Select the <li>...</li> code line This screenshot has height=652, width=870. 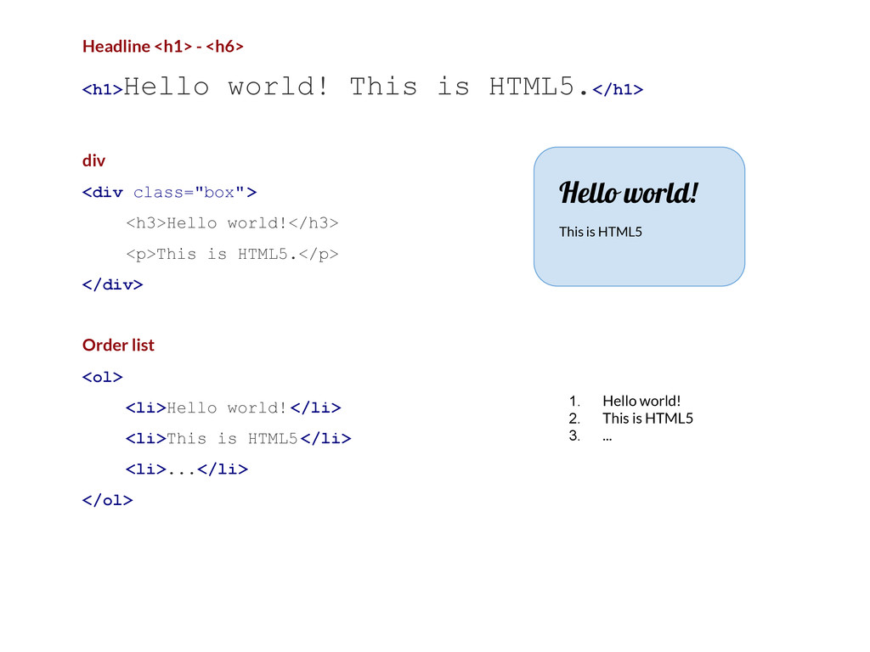click(x=186, y=469)
